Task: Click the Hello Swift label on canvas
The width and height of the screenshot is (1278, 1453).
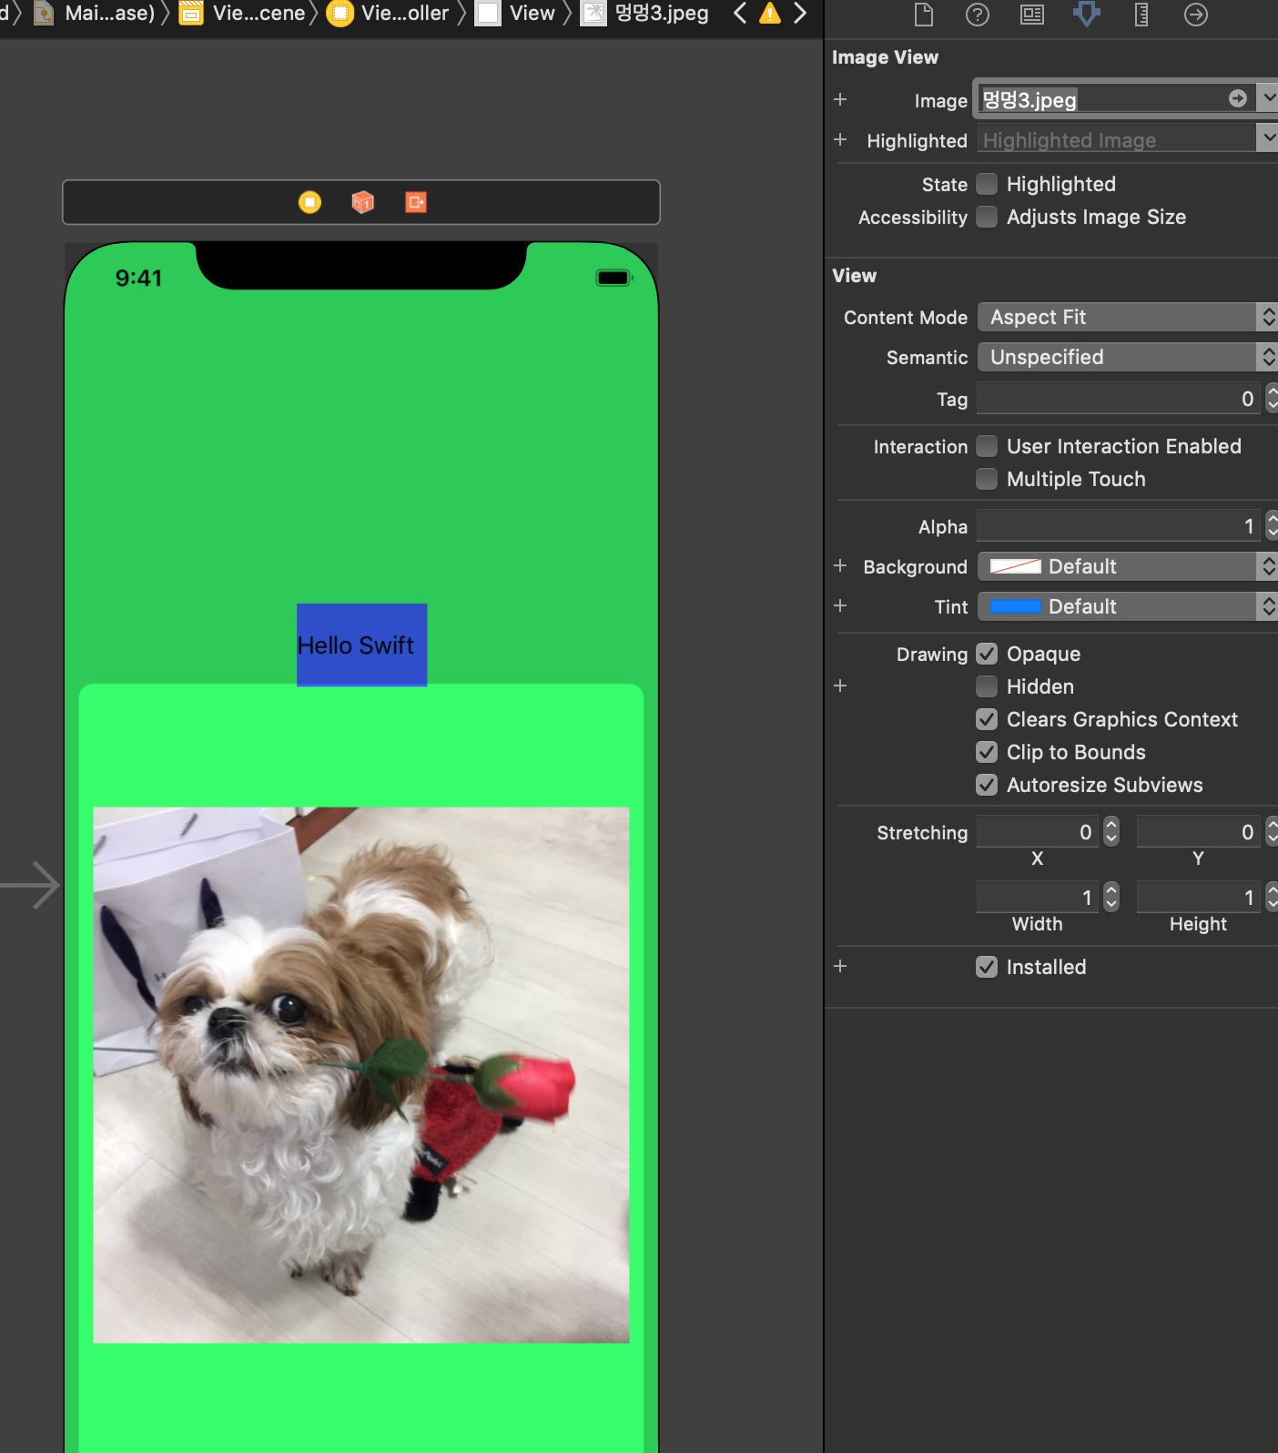Action: pos(361,645)
